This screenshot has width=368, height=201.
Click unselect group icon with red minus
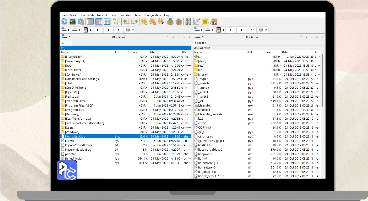152,22
